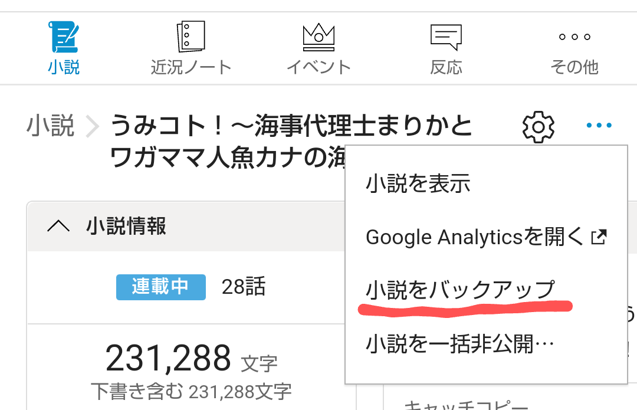Click the 231,288 文字 character count
The width and height of the screenshot is (637, 410).
tap(191, 358)
